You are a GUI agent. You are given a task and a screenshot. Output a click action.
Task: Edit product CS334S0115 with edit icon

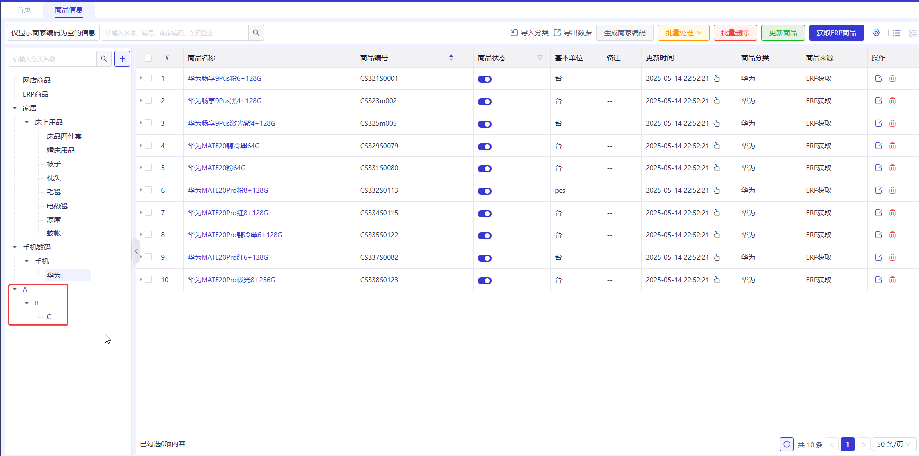[879, 213]
